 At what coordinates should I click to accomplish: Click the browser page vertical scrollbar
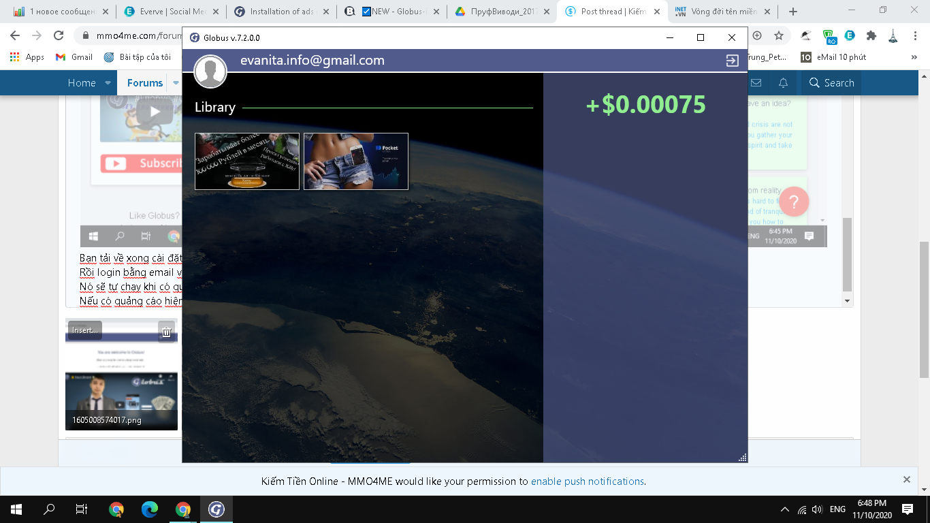925,310
